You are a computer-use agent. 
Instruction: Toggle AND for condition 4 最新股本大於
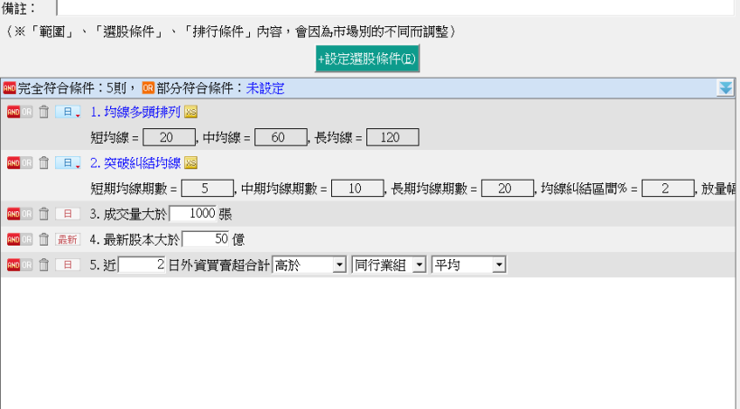tap(14, 240)
